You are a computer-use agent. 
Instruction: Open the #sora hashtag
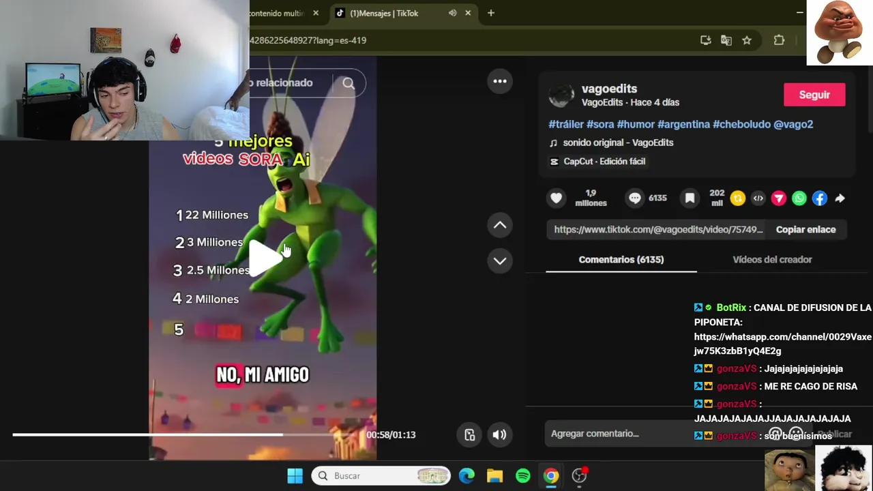click(600, 124)
